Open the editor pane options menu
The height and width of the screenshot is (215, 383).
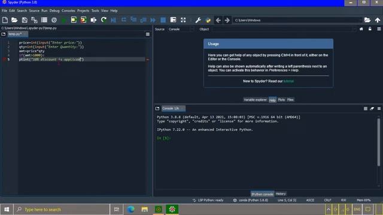click(148, 35)
